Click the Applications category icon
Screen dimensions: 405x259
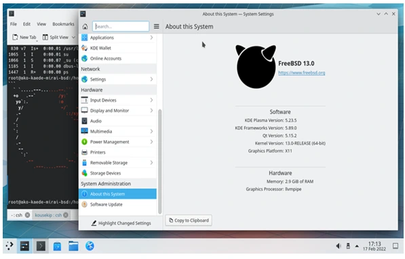[x=85, y=37]
